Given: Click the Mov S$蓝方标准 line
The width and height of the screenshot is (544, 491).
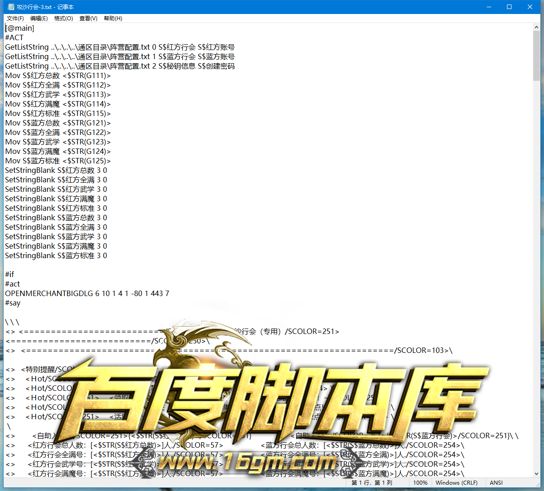Looking at the screenshot, I should (x=58, y=161).
